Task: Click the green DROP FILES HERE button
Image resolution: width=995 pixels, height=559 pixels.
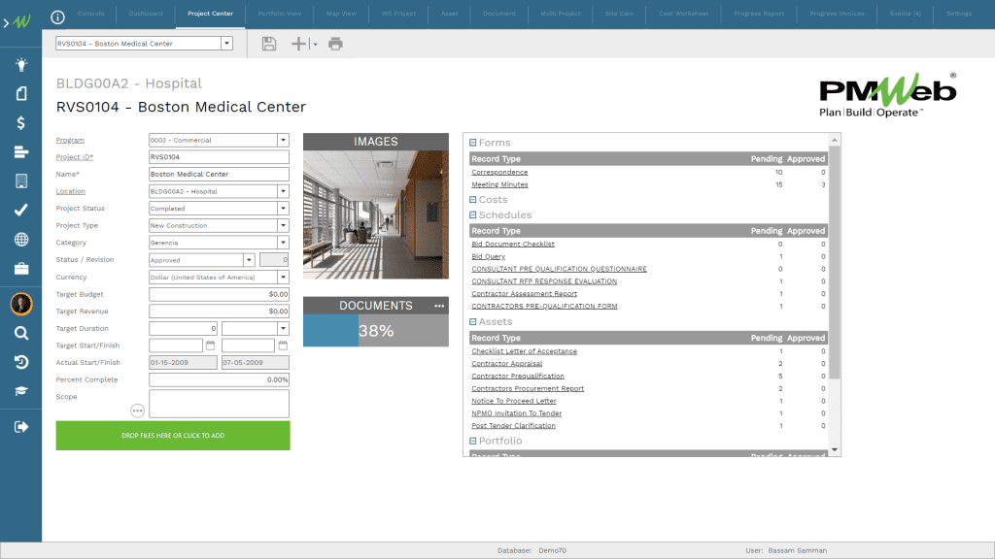Action: point(171,435)
